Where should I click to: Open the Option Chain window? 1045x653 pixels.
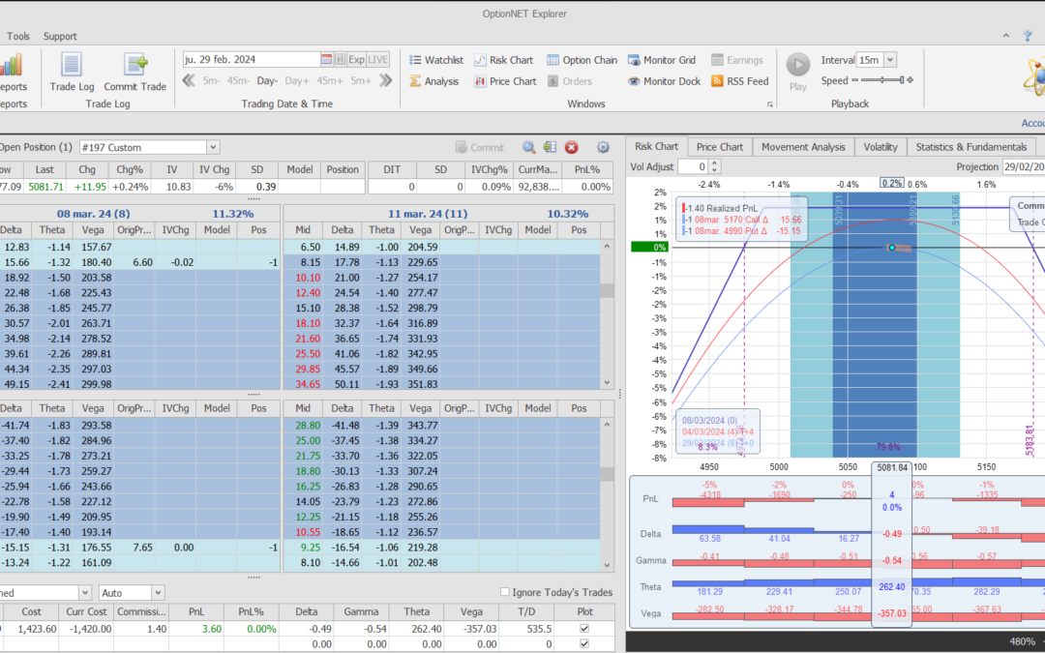(x=582, y=60)
